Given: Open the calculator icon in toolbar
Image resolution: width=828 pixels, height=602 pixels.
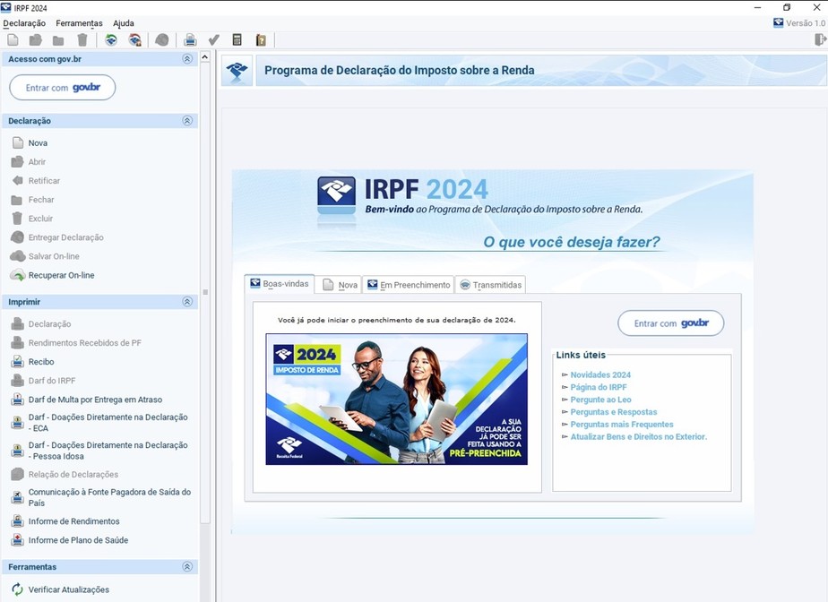Looking at the screenshot, I should [237, 39].
